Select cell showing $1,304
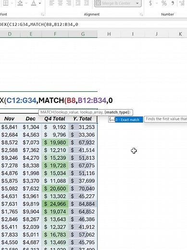Screen dimensions: 187x250 [x=31, y=127]
